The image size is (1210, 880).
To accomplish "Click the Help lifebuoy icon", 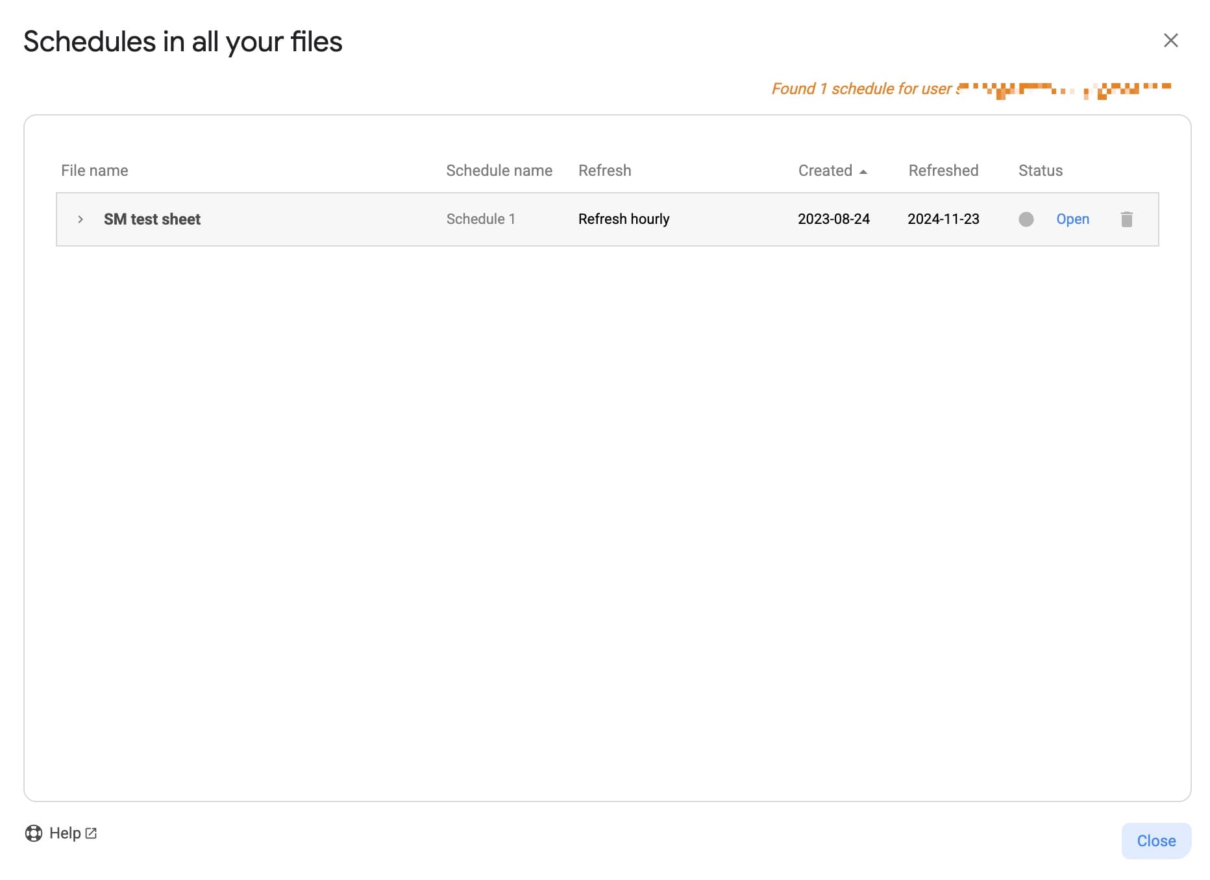I will click(34, 833).
